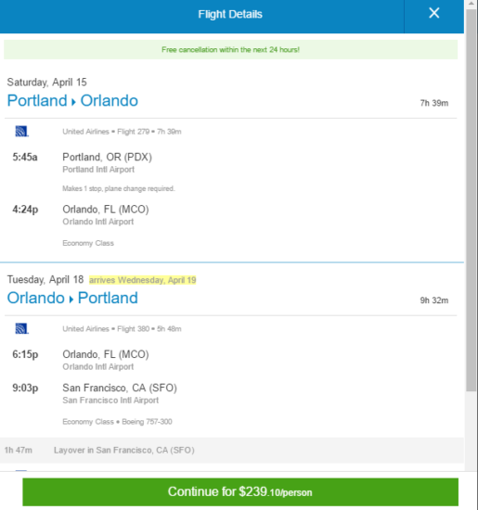
Task: Click the Flight Details header title
Action: pyautogui.click(x=230, y=14)
